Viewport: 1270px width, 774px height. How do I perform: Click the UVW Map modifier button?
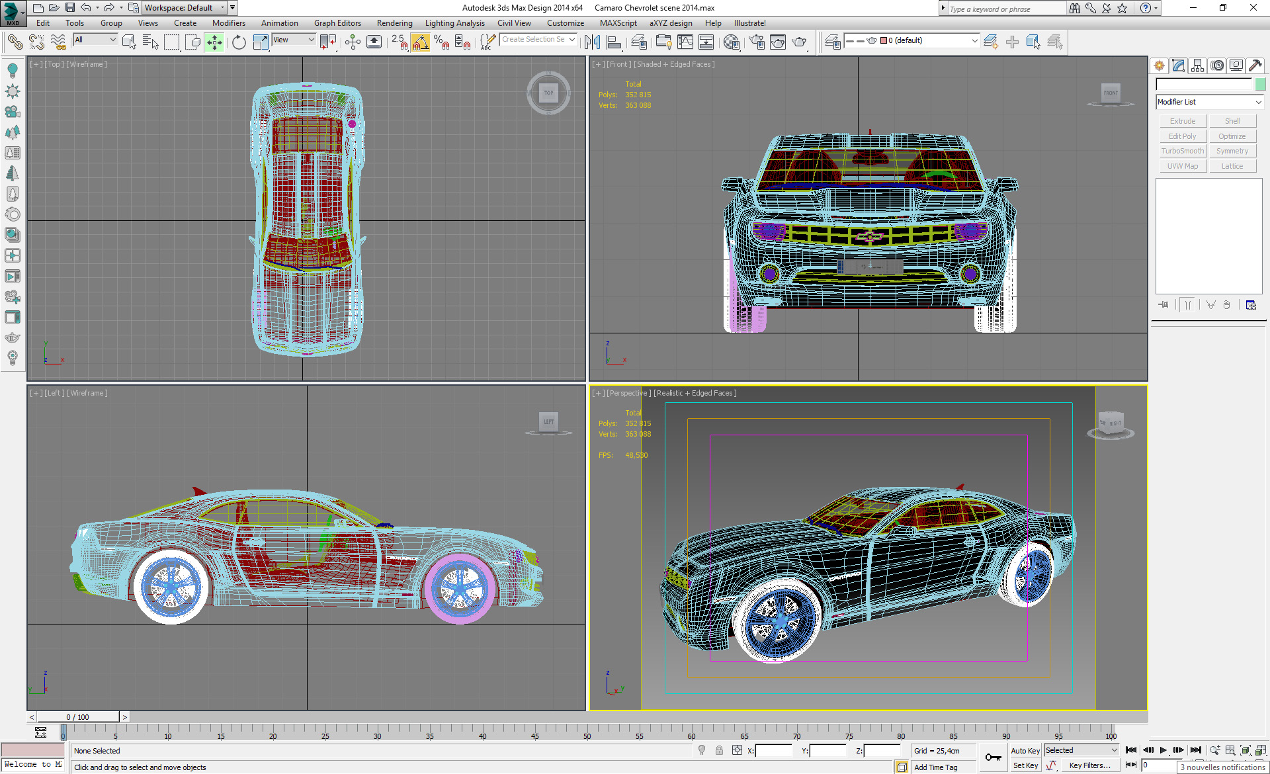click(1183, 166)
